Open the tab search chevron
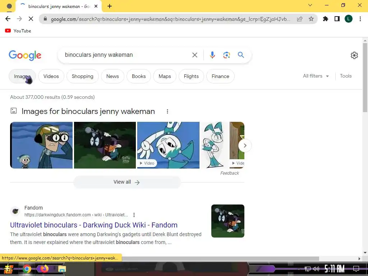This screenshot has width=368, height=276. pyautogui.click(x=310, y=5)
